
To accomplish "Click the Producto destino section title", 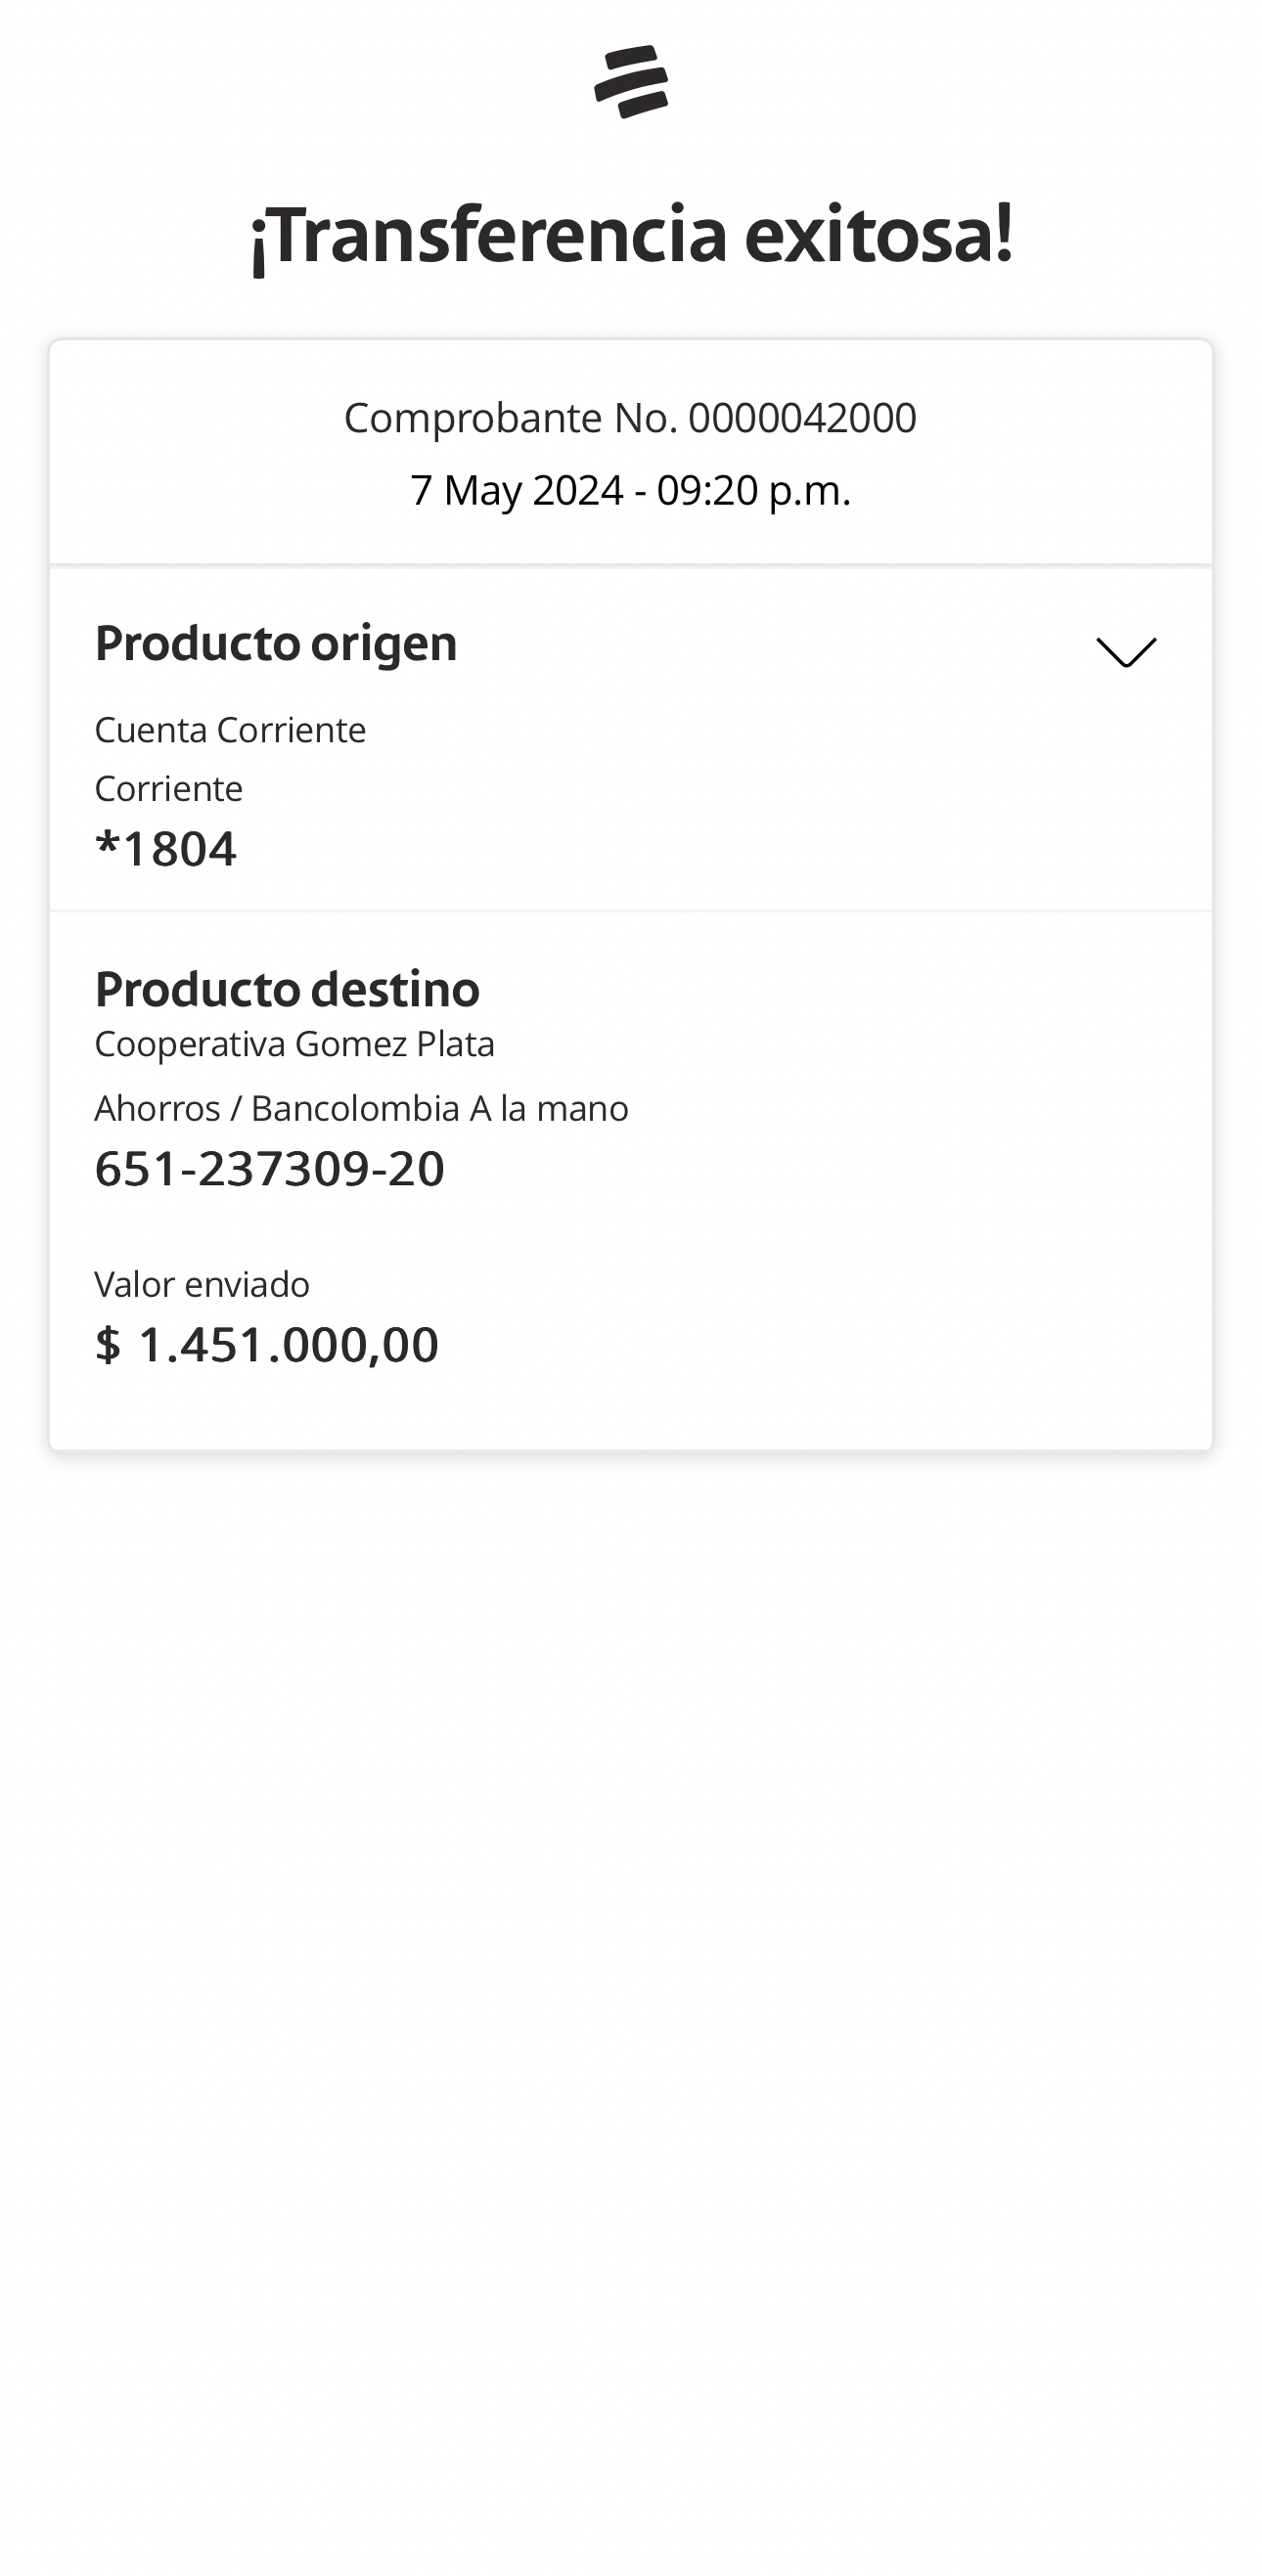I will pos(287,989).
